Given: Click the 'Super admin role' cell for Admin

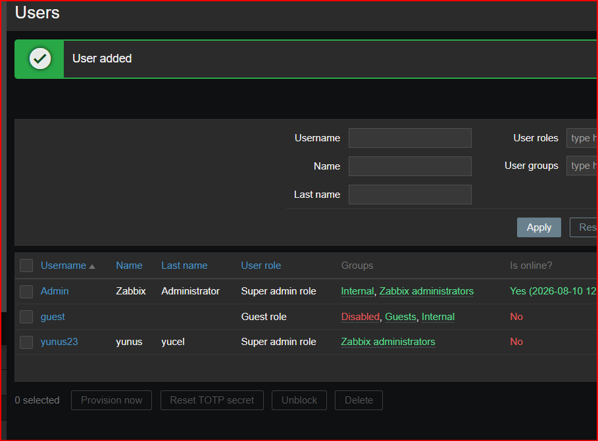Looking at the screenshot, I should click(278, 291).
